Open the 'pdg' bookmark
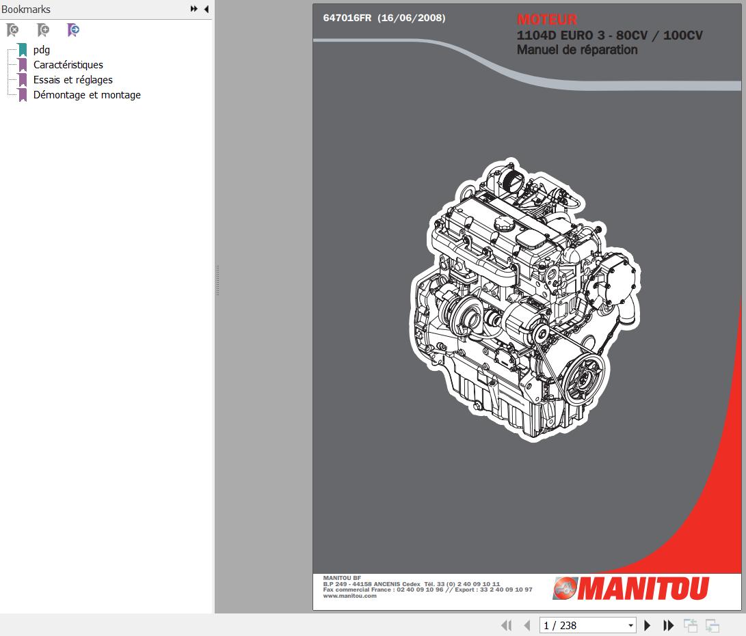This screenshot has height=636, width=746. (x=42, y=50)
